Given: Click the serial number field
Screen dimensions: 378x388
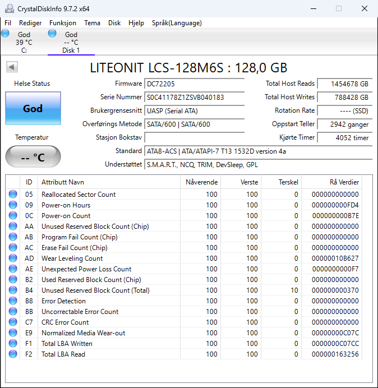Looking at the screenshot, I should [194, 97].
